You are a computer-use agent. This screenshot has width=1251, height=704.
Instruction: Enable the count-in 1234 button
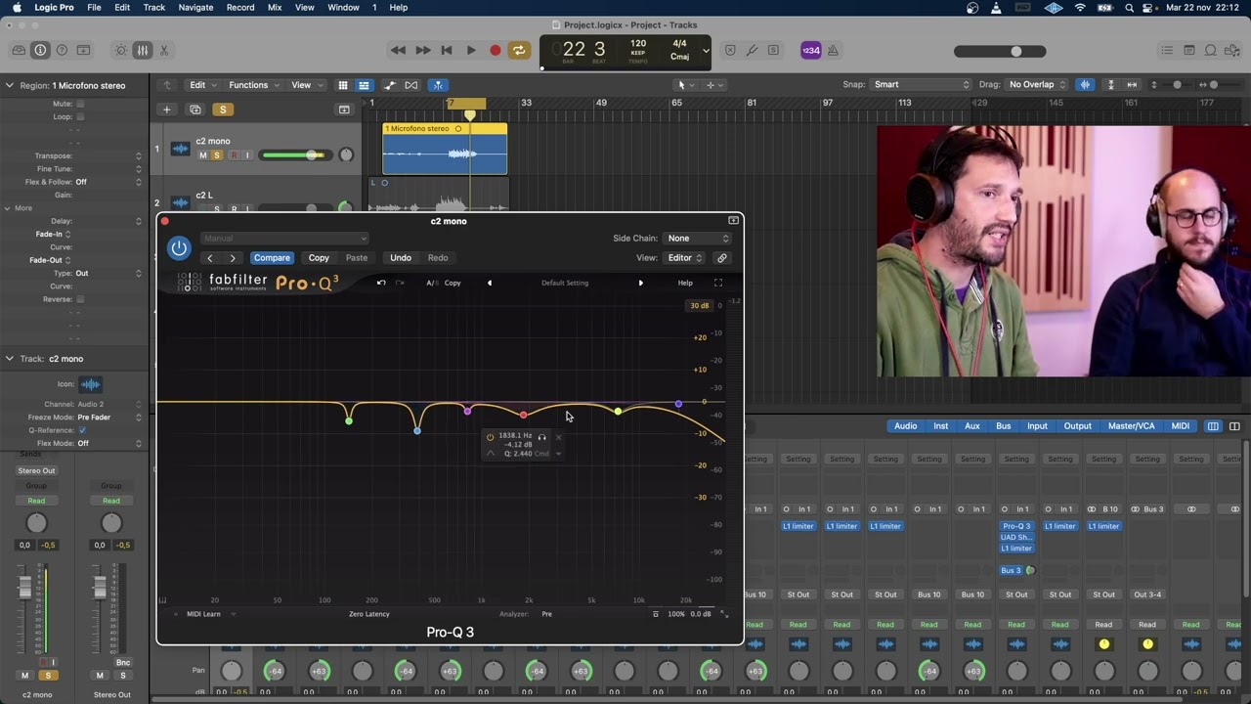tap(810, 51)
